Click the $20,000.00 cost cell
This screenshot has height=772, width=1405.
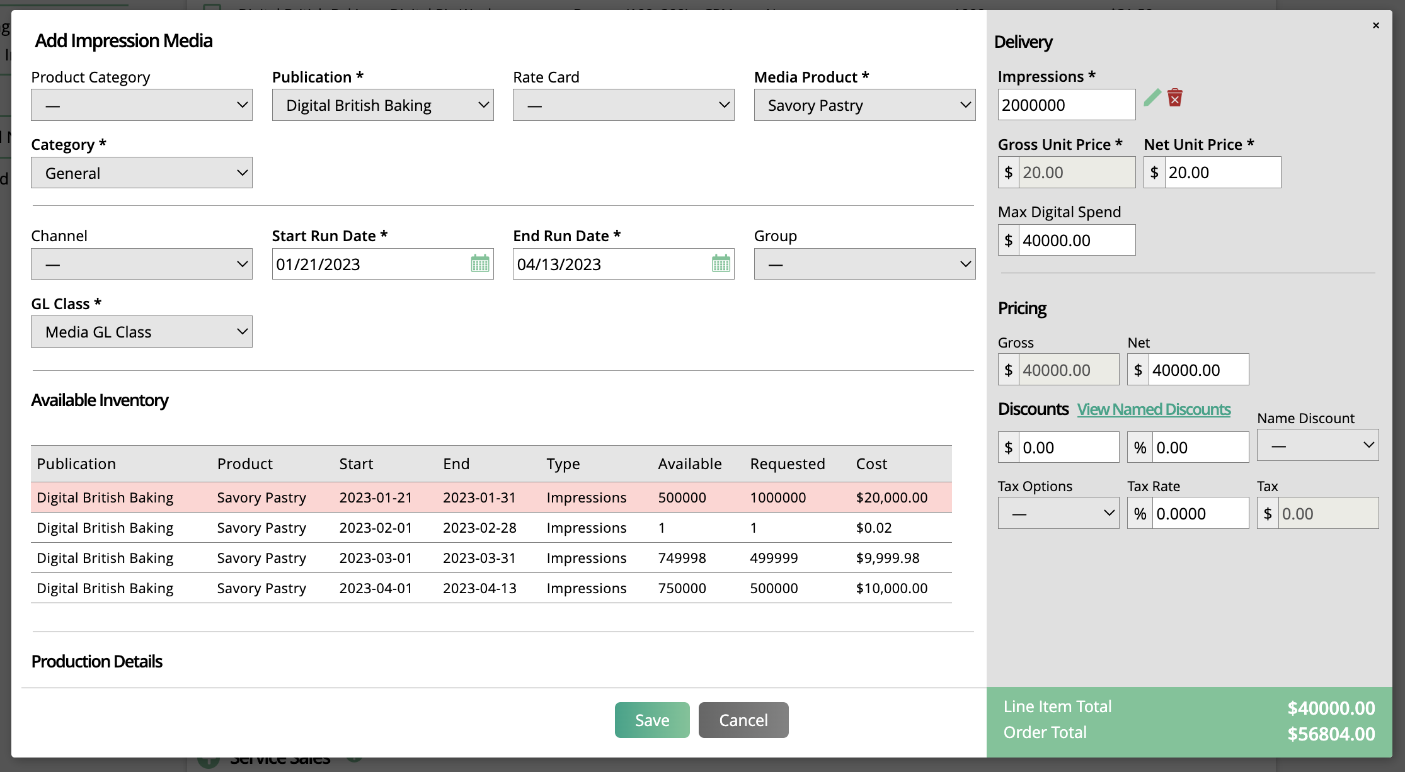(x=892, y=497)
